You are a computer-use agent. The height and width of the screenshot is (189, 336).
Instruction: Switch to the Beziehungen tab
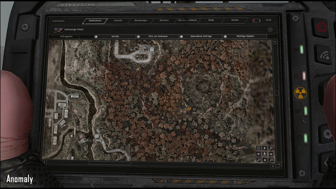coord(141,20)
